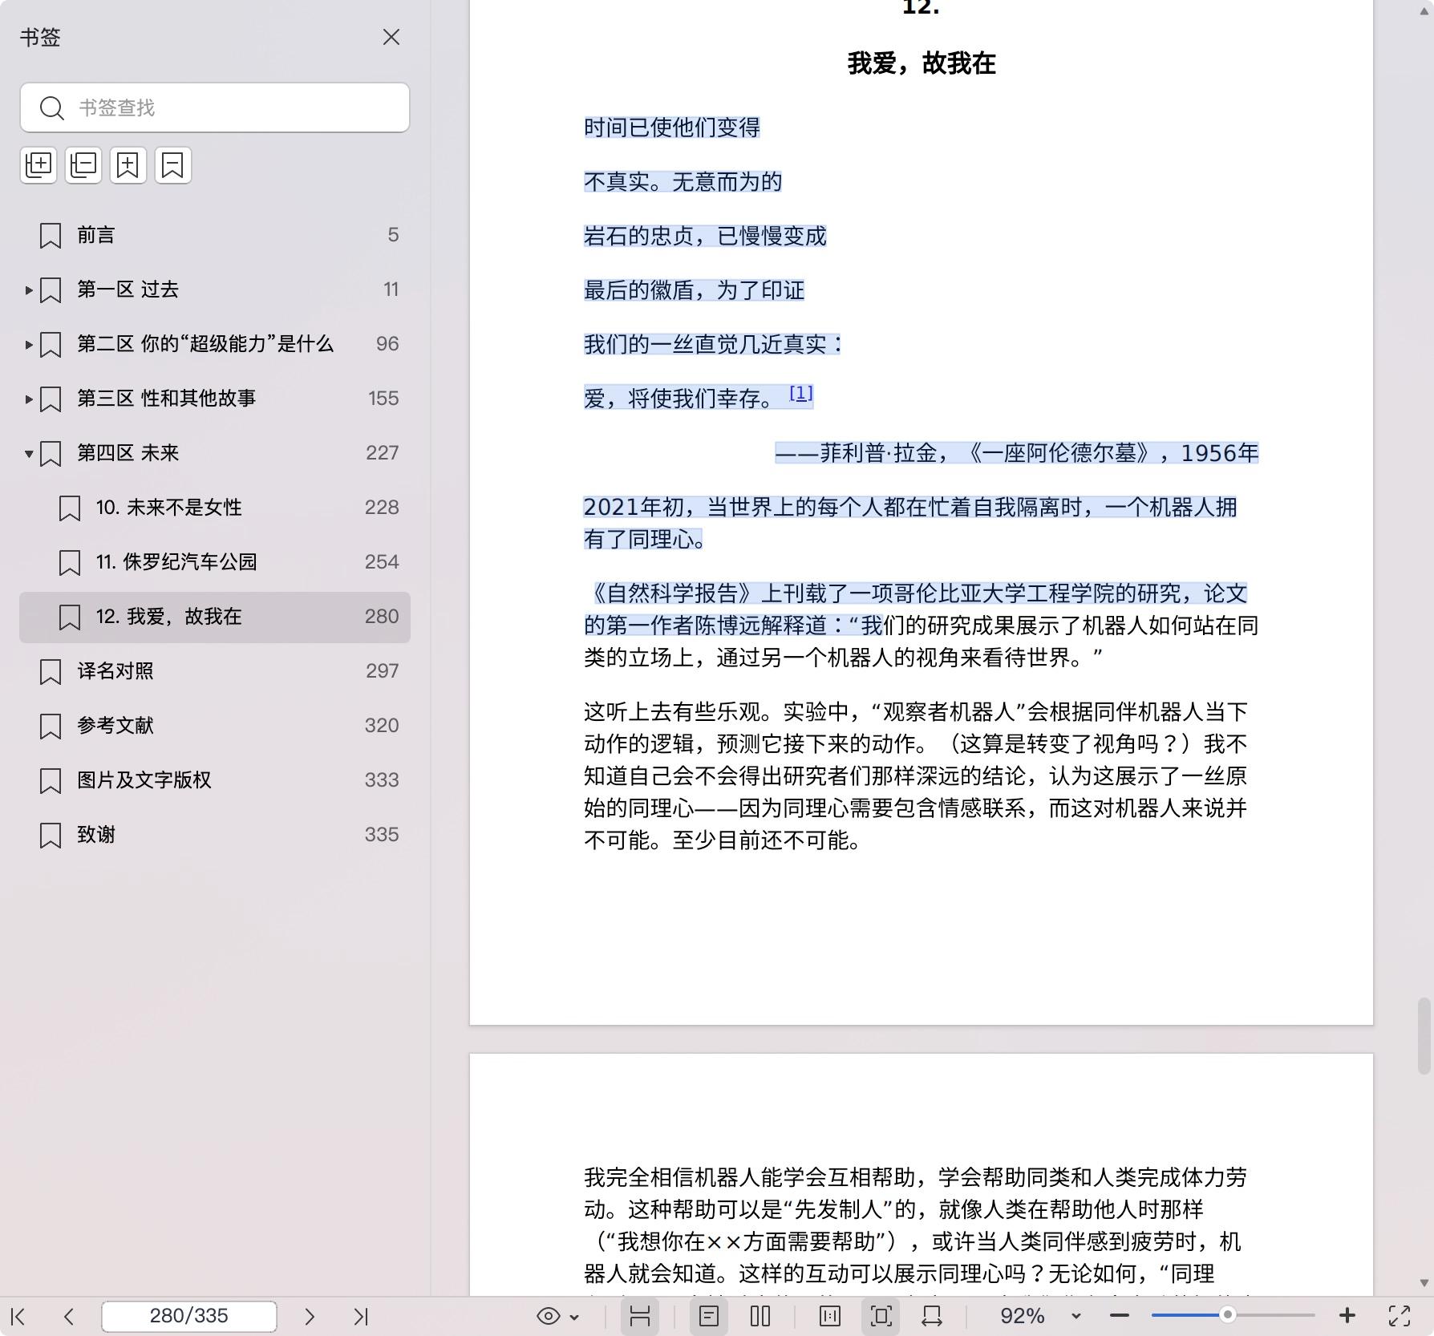Collapse the 第四区 未来 section
1434x1336 pixels.
(x=29, y=453)
